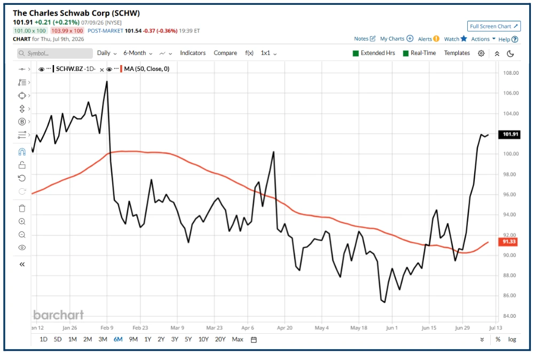This screenshot has height=353, width=533.
Task: Select the 10Y range tab
Action: (203, 339)
